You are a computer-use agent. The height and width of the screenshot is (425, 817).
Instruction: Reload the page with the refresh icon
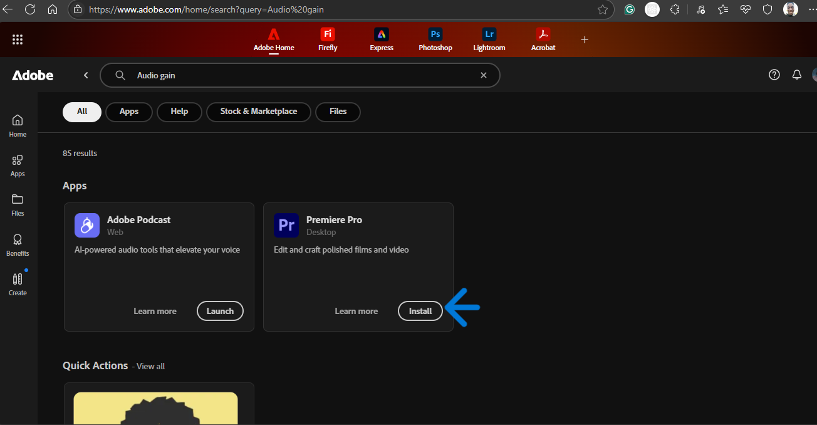[x=30, y=9]
